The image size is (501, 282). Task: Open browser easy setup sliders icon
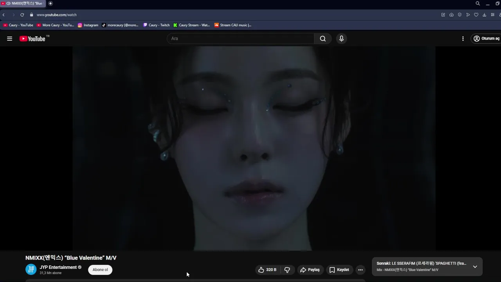point(492,15)
